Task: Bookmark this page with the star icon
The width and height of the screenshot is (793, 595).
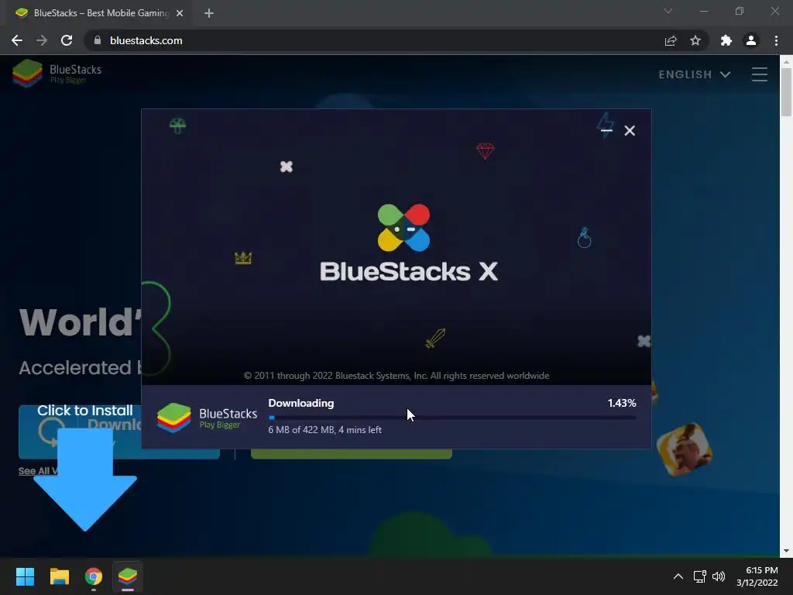Action: [695, 40]
